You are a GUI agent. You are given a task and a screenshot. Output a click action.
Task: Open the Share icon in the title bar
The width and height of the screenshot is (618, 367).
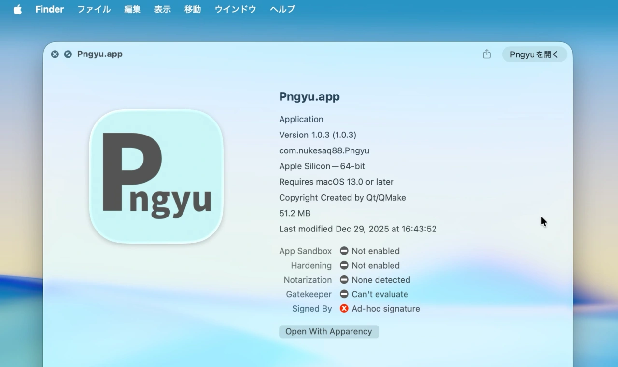click(x=486, y=54)
